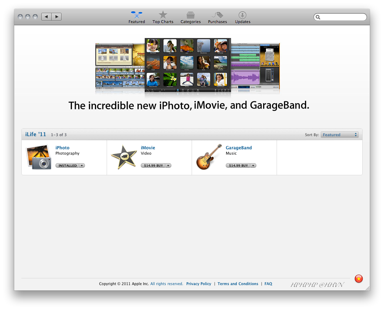Screen dimensions: 384x310
Task: View the FAQ page
Action: tap(268, 284)
